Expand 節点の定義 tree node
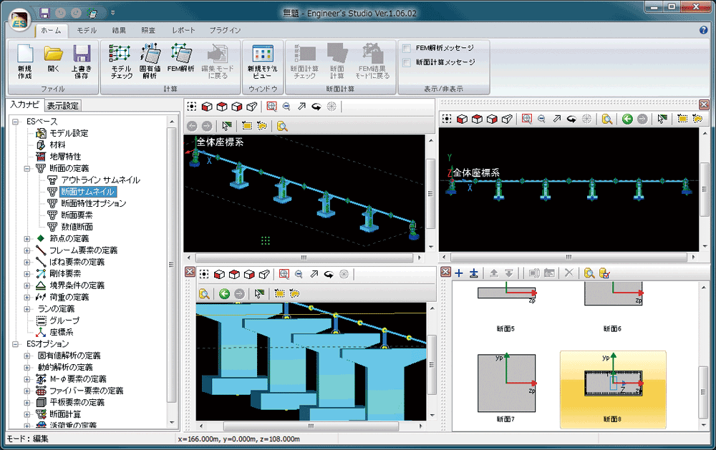Image resolution: width=716 pixels, height=450 pixels. click(x=27, y=239)
